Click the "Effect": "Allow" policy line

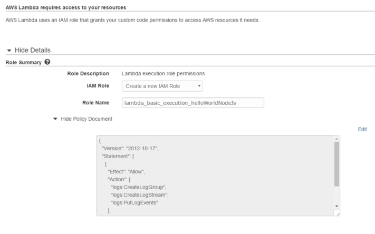click(126, 172)
